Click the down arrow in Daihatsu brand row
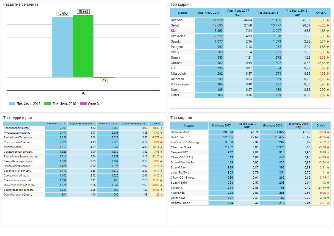334x236 pixels. click(x=328, y=79)
